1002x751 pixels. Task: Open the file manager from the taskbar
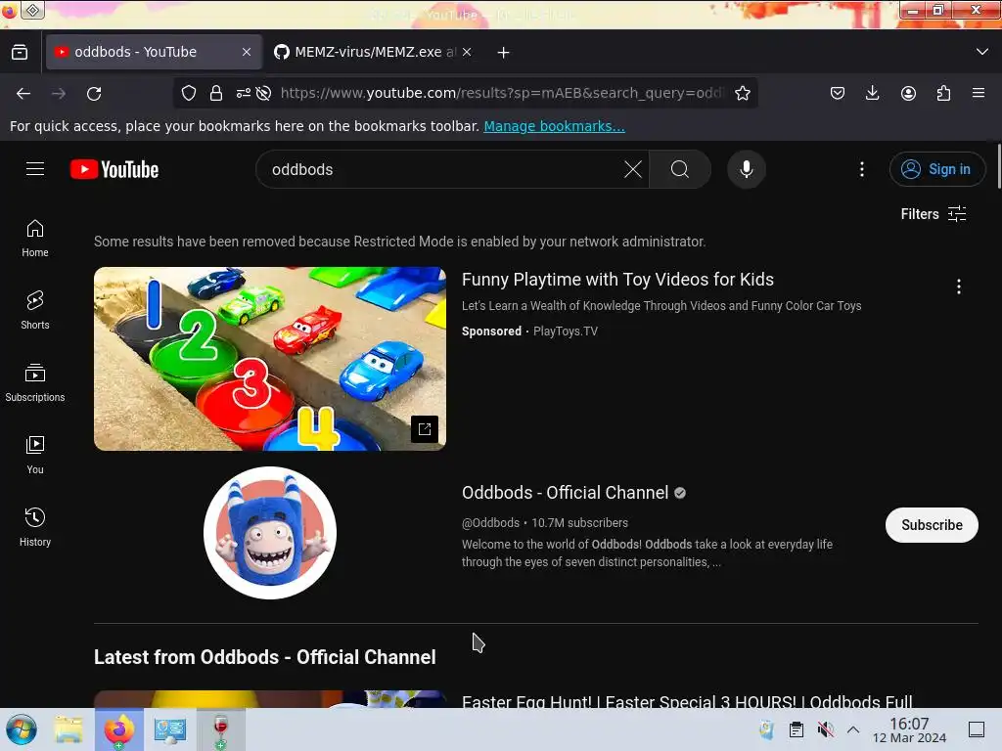tap(68, 729)
